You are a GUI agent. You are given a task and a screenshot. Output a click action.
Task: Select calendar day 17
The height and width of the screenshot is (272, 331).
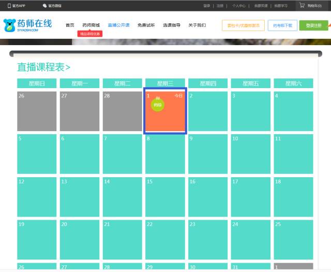pyautogui.click(x=250, y=197)
